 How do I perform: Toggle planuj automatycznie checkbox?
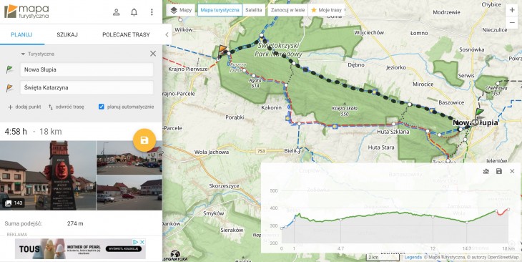[x=102, y=107]
